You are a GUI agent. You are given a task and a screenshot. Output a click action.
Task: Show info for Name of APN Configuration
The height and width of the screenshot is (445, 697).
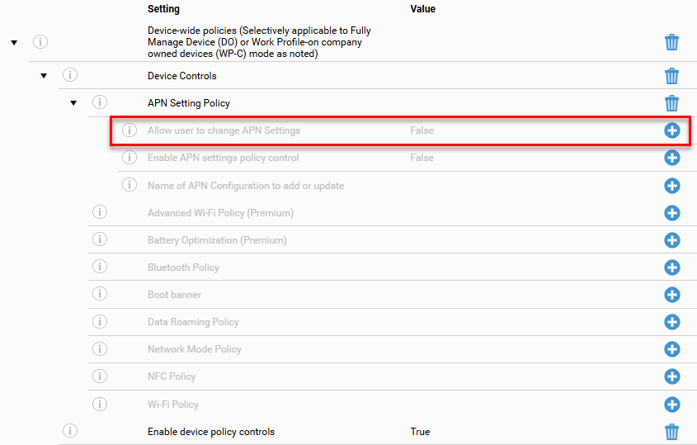pyautogui.click(x=130, y=185)
